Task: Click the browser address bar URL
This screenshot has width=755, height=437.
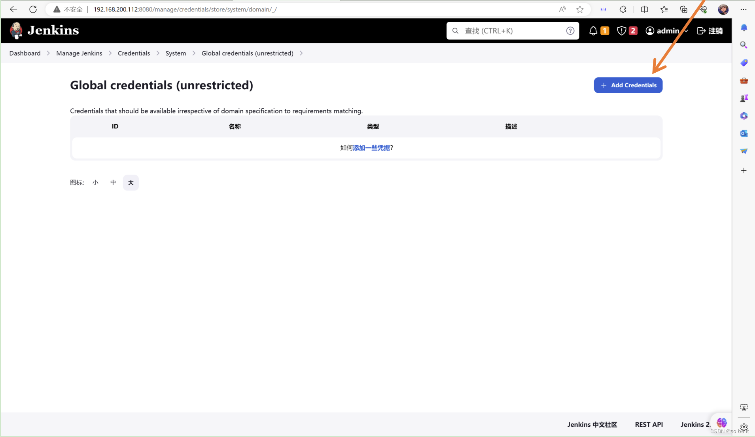Action: click(x=185, y=9)
